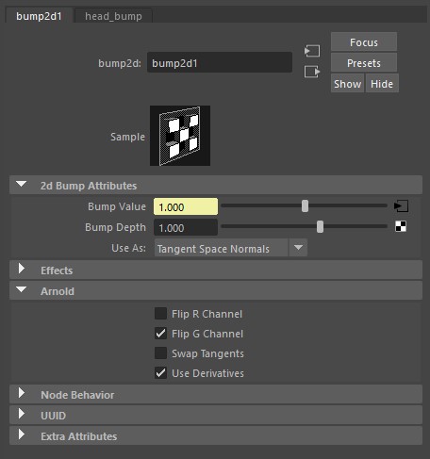Switch to the bump2d1 tab
This screenshot has width=430, height=459.
click(x=39, y=16)
